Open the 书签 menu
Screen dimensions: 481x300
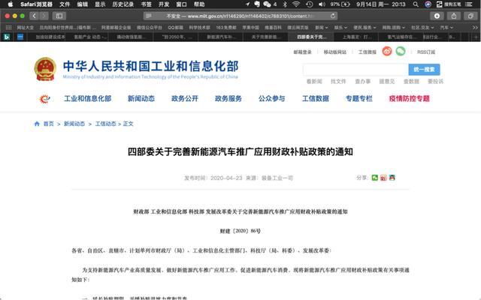point(147,4)
